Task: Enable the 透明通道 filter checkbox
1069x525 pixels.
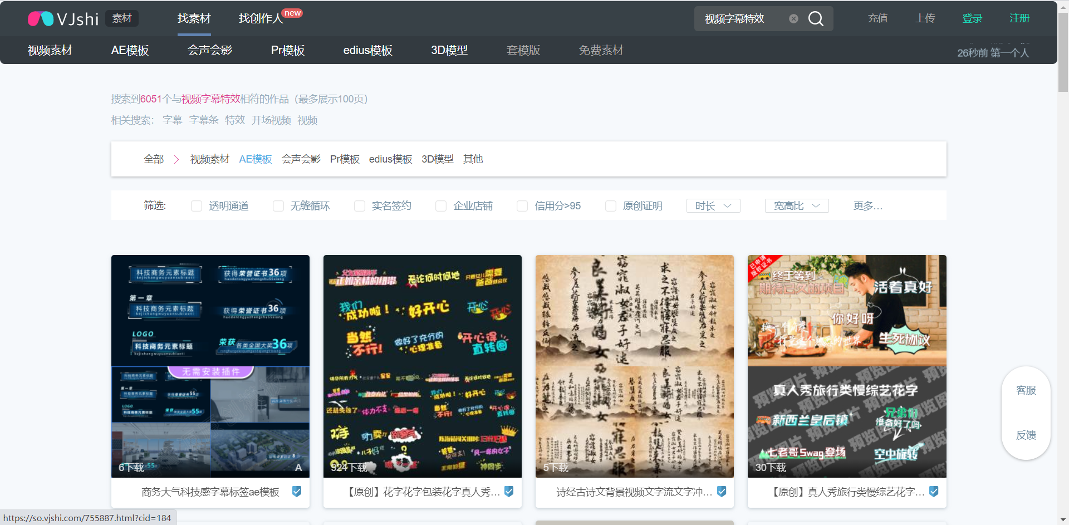Action: (197, 206)
